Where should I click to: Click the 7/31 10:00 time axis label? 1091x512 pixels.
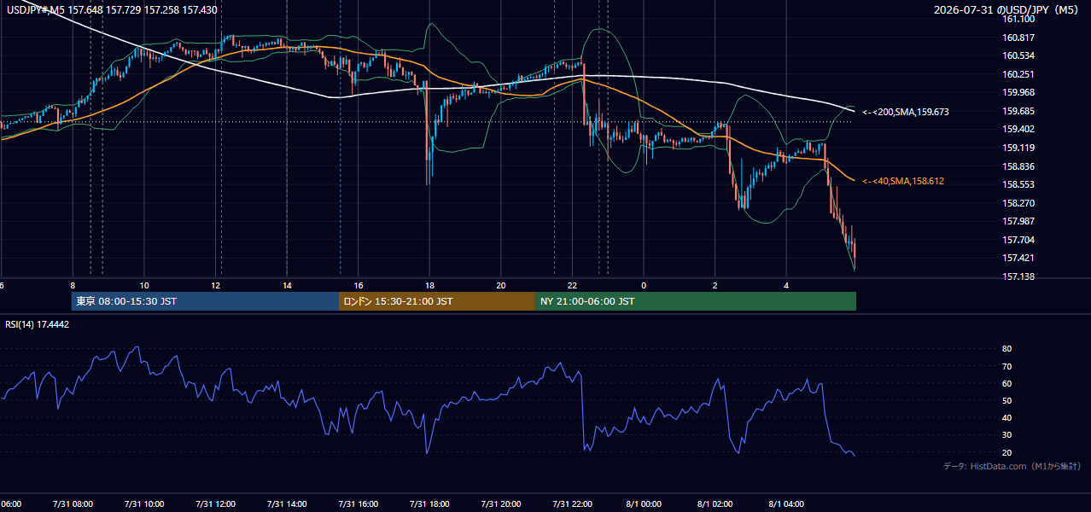point(143,504)
